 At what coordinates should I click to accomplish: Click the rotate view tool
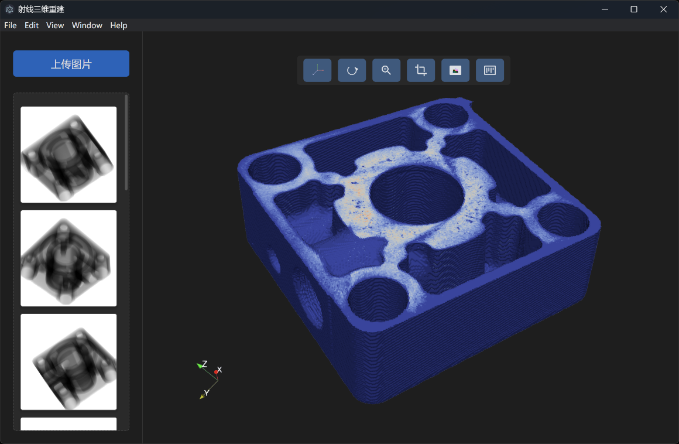(352, 70)
